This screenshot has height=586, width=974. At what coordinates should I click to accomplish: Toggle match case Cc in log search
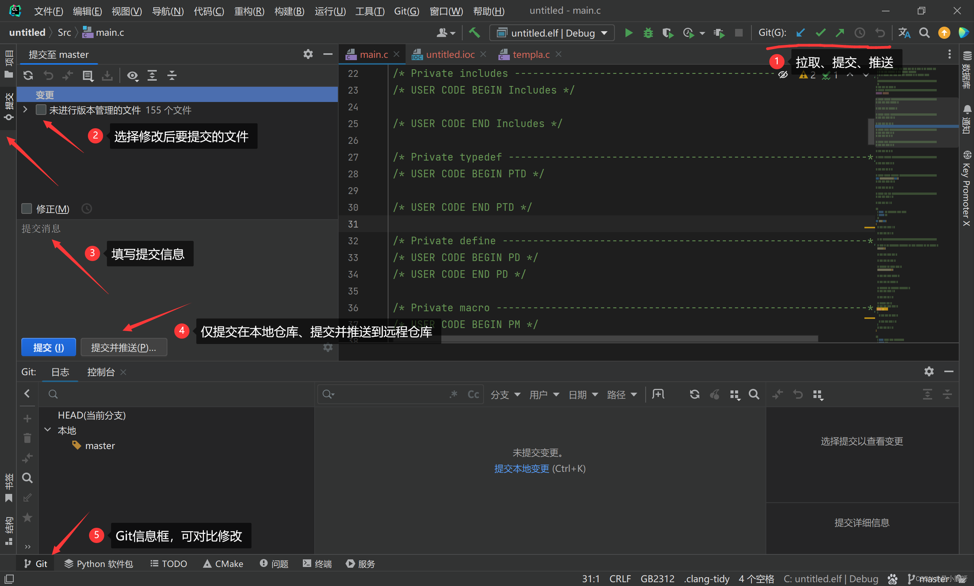point(473,394)
